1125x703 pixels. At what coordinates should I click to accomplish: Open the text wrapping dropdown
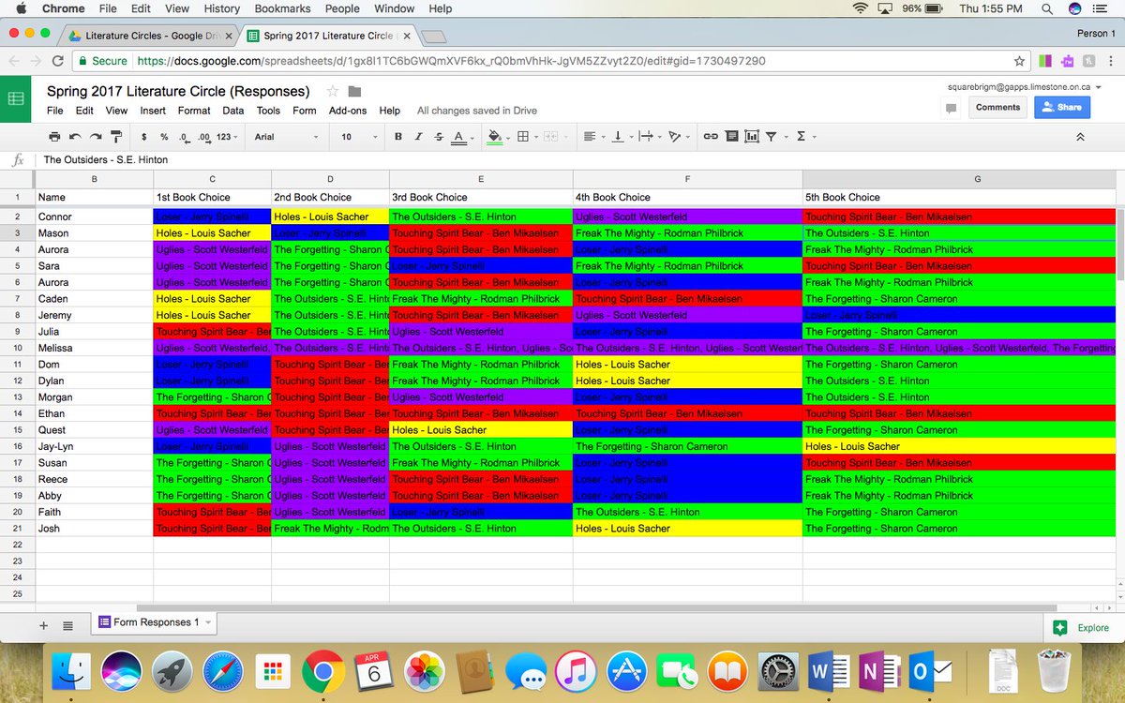648,137
